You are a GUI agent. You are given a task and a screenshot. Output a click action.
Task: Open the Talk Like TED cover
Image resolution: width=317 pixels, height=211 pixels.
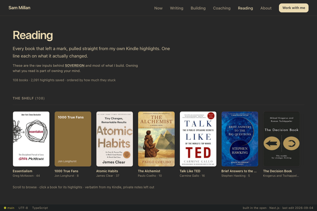198,139
